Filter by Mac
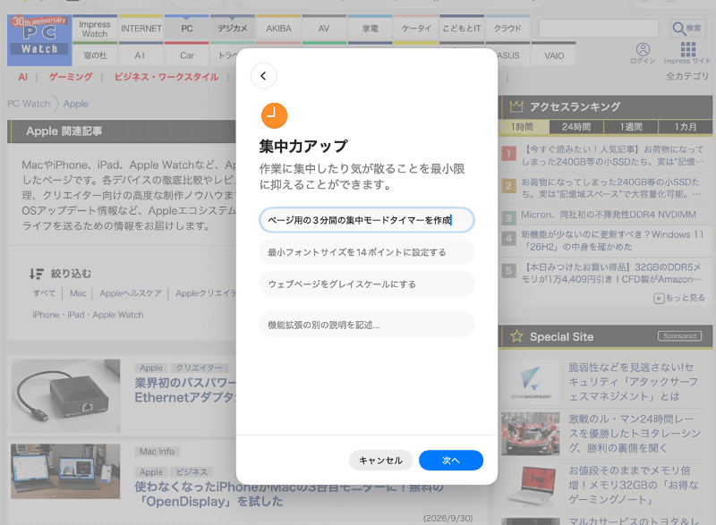The height and width of the screenshot is (525, 716). (x=78, y=293)
